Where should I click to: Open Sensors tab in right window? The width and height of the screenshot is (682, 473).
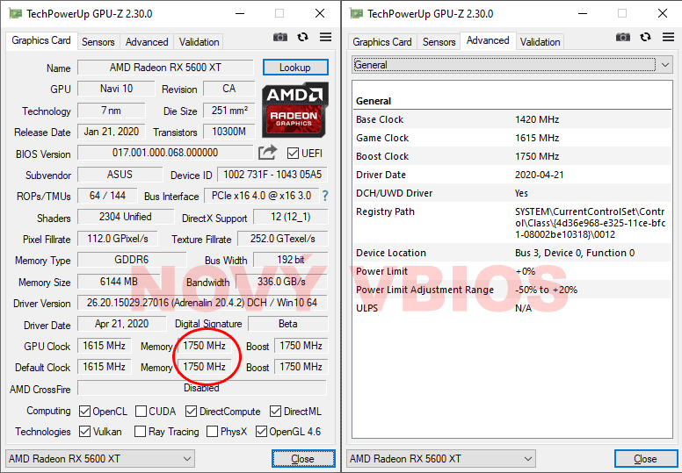pyautogui.click(x=439, y=42)
